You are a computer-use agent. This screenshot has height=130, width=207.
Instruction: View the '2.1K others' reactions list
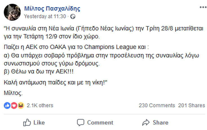coord(40,105)
